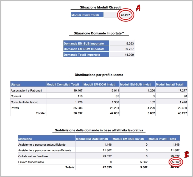Viewport: 193px width, 177px height.
Task: Click the "Privati" row label
Action: click(x=15, y=107)
